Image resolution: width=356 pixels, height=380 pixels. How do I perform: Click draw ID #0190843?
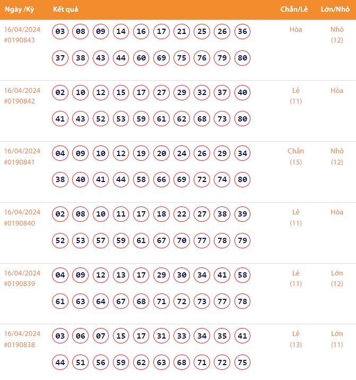pos(19,40)
